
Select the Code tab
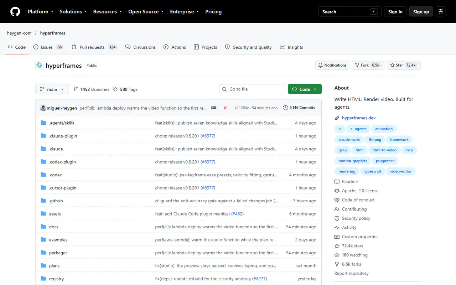[x=17, y=47]
